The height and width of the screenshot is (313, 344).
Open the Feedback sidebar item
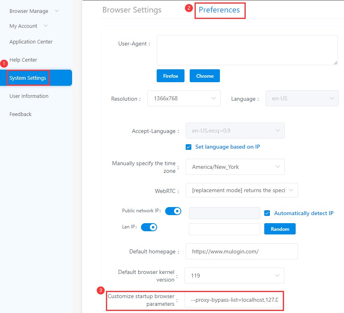(x=21, y=114)
